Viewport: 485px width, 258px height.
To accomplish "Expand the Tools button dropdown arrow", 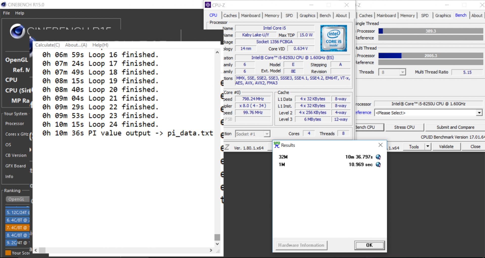I will pos(428,146).
